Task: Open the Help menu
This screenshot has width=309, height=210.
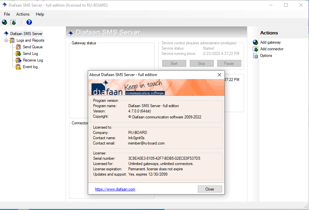Action: [x=40, y=14]
